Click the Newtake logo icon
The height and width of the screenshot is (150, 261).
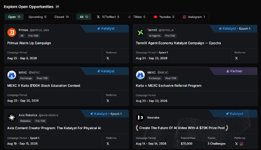[x=140, y=117]
